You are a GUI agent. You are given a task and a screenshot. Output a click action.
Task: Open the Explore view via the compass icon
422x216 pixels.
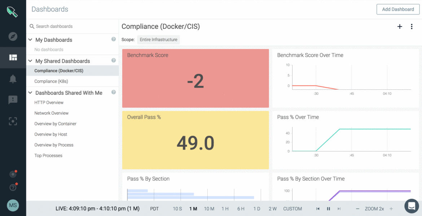13,36
